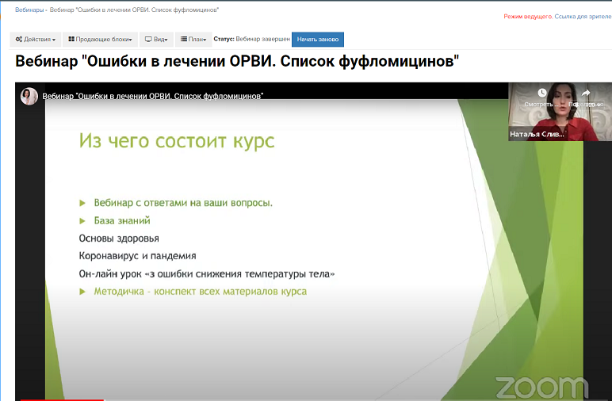Viewport: 612px width, 401px height.
Task: Click the green bullet next to Методичка
Action: click(x=83, y=292)
